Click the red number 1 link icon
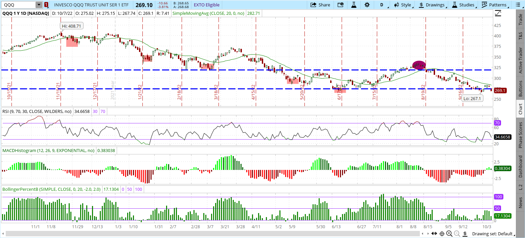 pos(46,5)
